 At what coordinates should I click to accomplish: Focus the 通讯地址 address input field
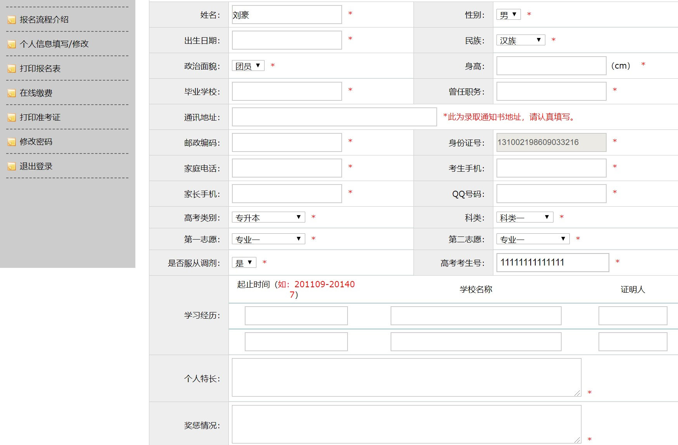point(334,117)
